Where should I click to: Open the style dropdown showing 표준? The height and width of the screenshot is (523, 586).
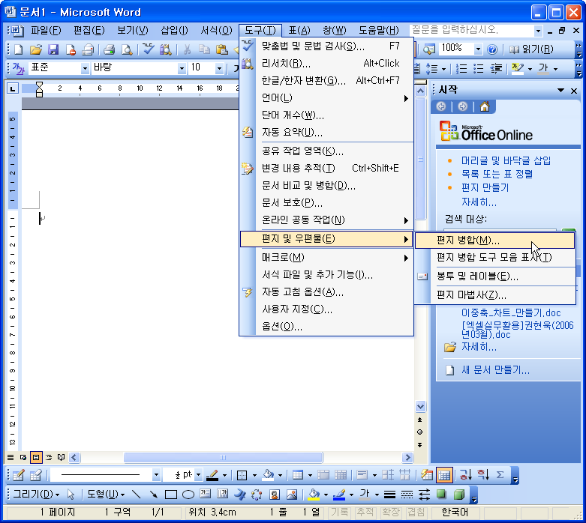[x=85, y=68]
